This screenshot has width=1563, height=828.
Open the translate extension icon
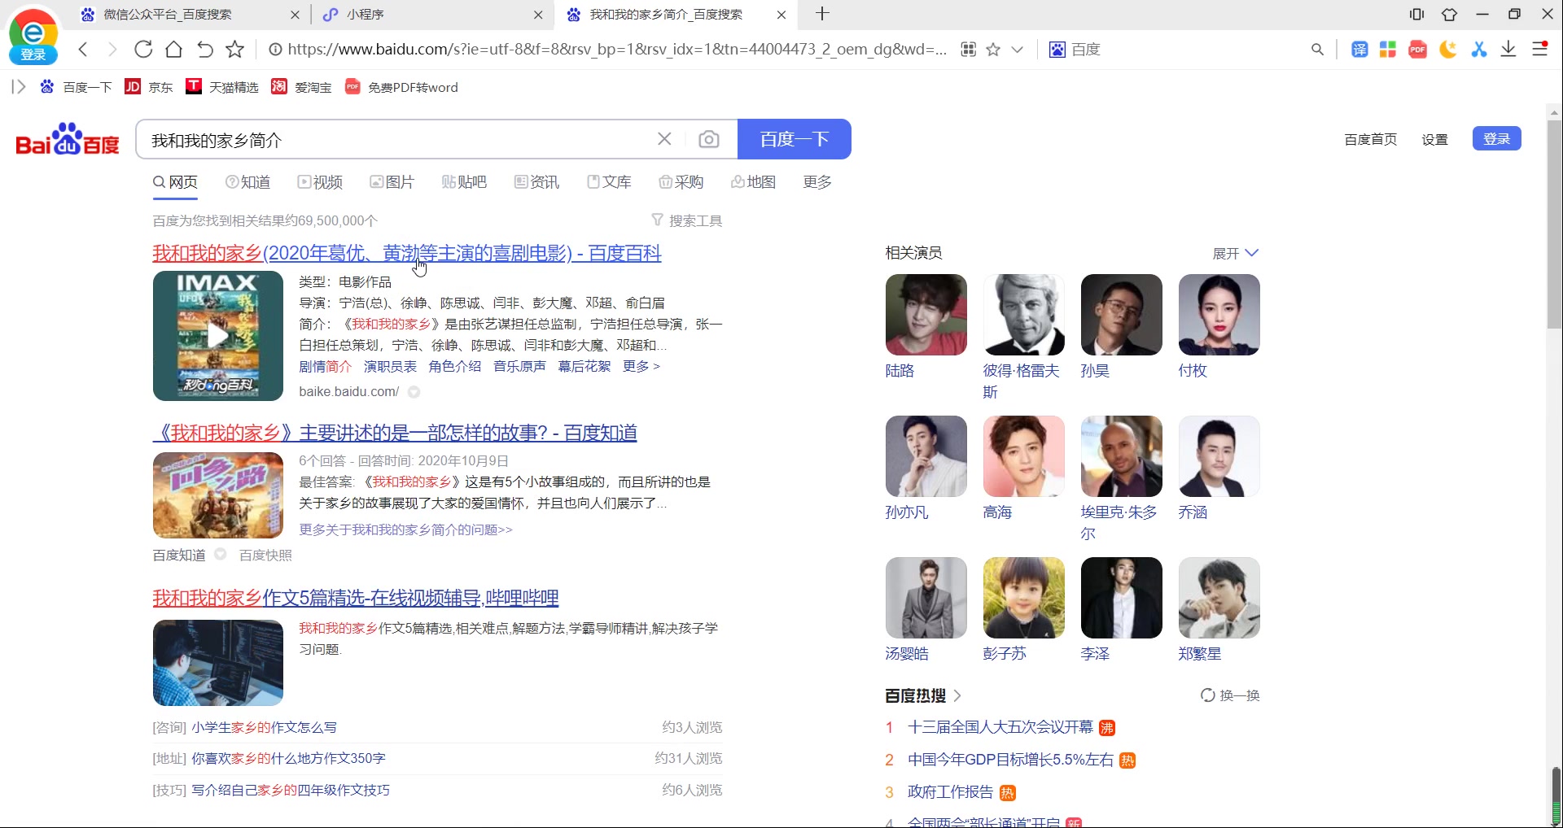(x=1359, y=50)
